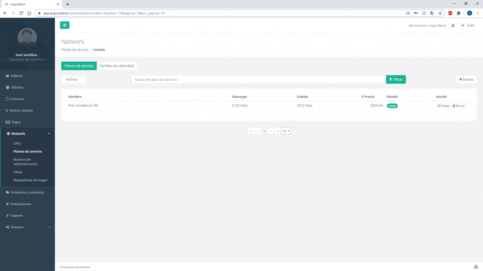The width and height of the screenshot is (483, 271).
Task: Select the Planes de servicio tab
Action: pyautogui.click(x=79, y=66)
